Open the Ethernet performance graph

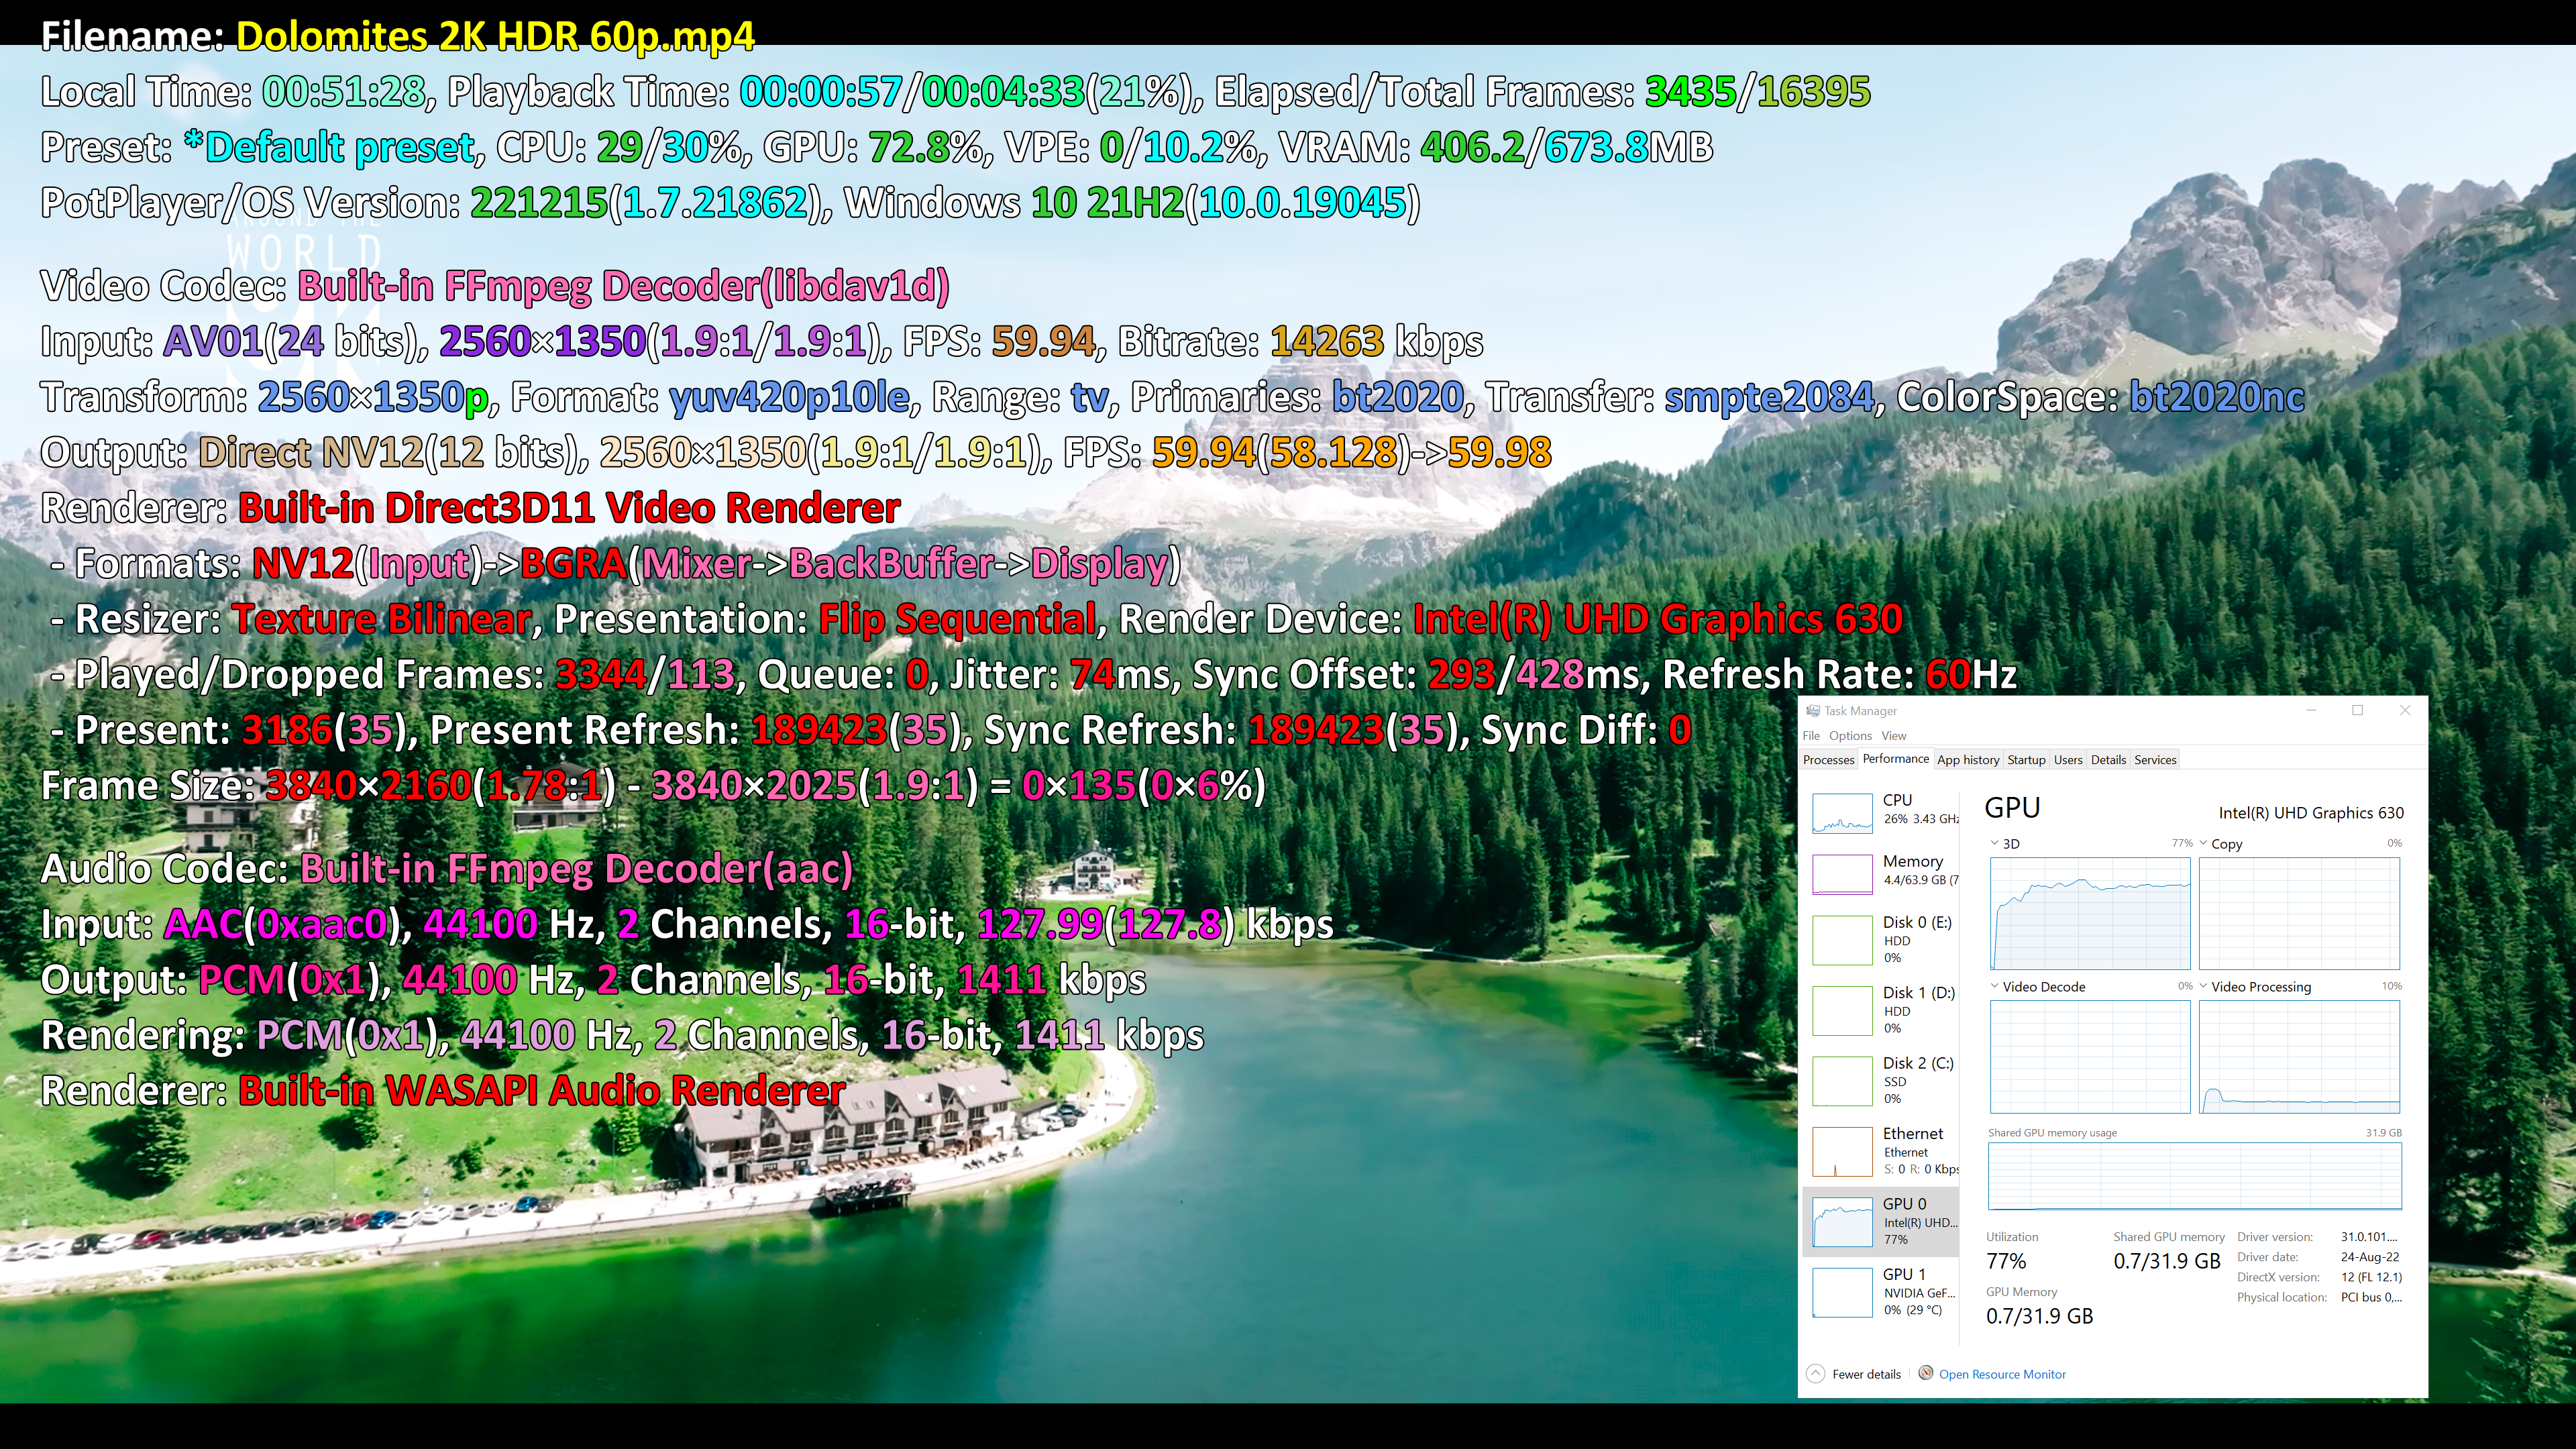pos(1841,1151)
